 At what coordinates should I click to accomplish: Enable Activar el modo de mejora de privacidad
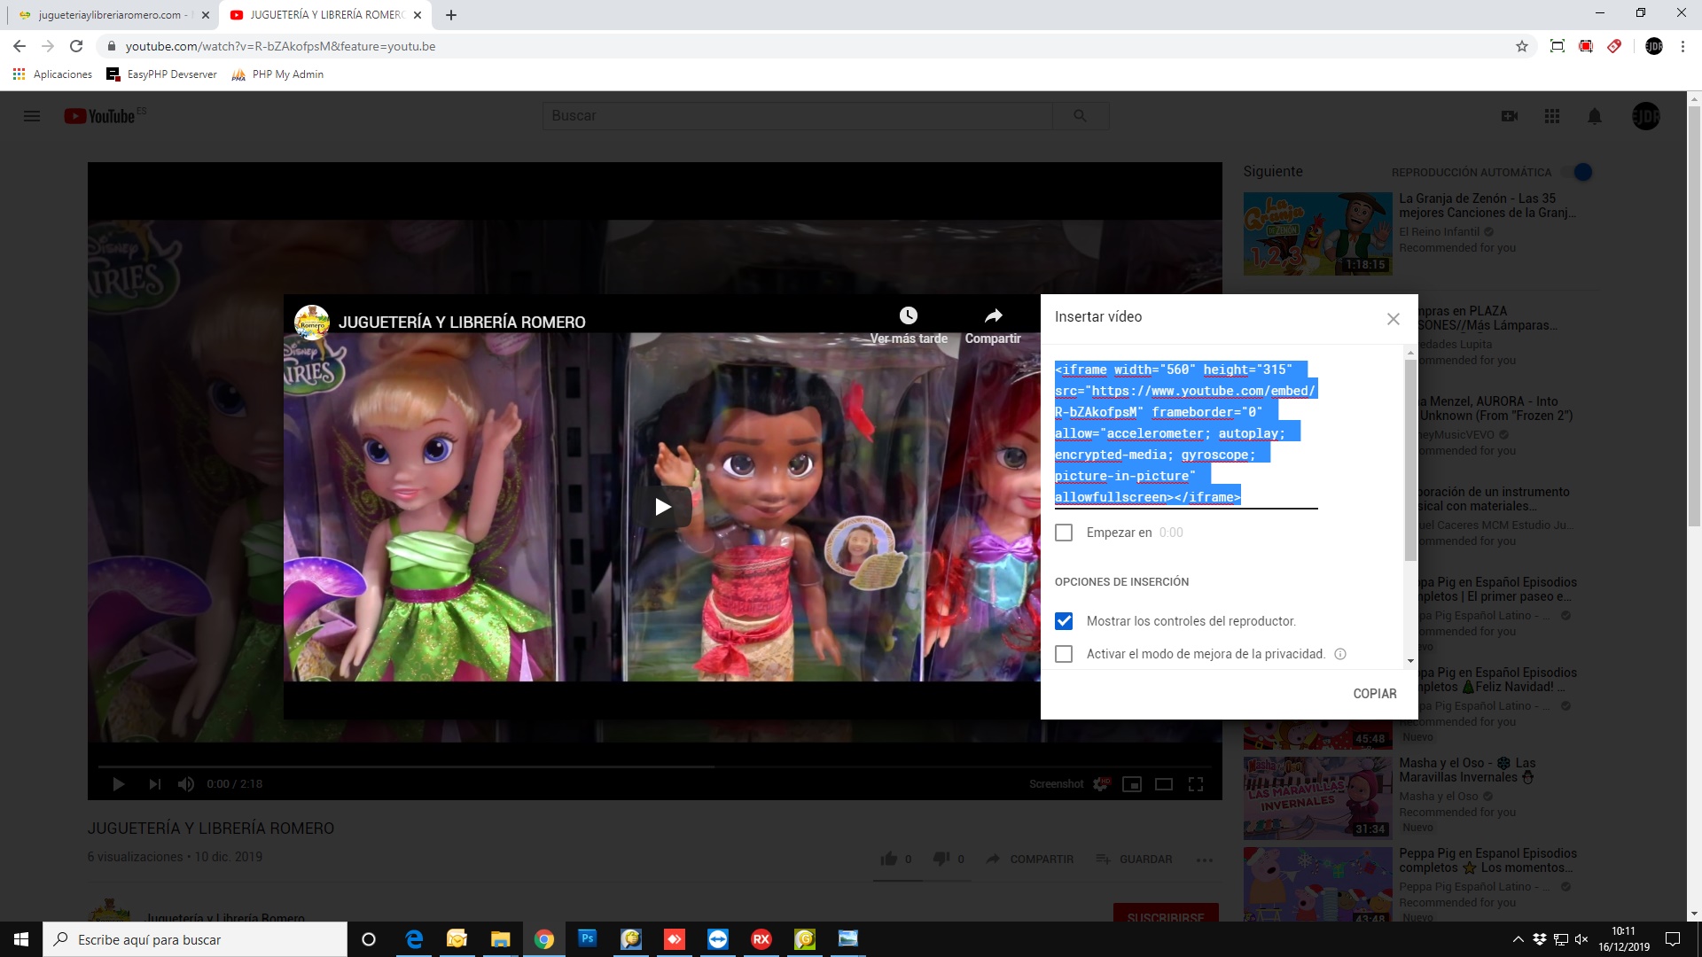tap(1064, 654)
